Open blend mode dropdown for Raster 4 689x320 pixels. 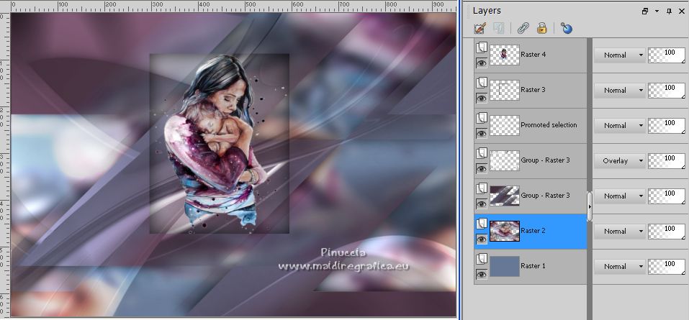[x=619, y=55]
